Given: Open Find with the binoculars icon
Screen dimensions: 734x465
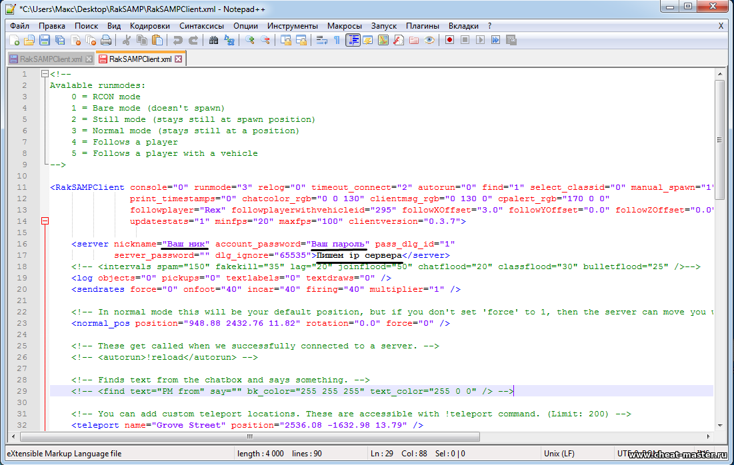Looking at the screenshot, I should tap(213, 41).
